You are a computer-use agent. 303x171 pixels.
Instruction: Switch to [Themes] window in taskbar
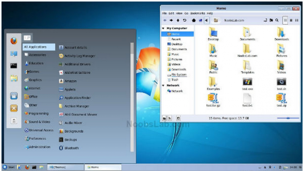coord(66,167)
